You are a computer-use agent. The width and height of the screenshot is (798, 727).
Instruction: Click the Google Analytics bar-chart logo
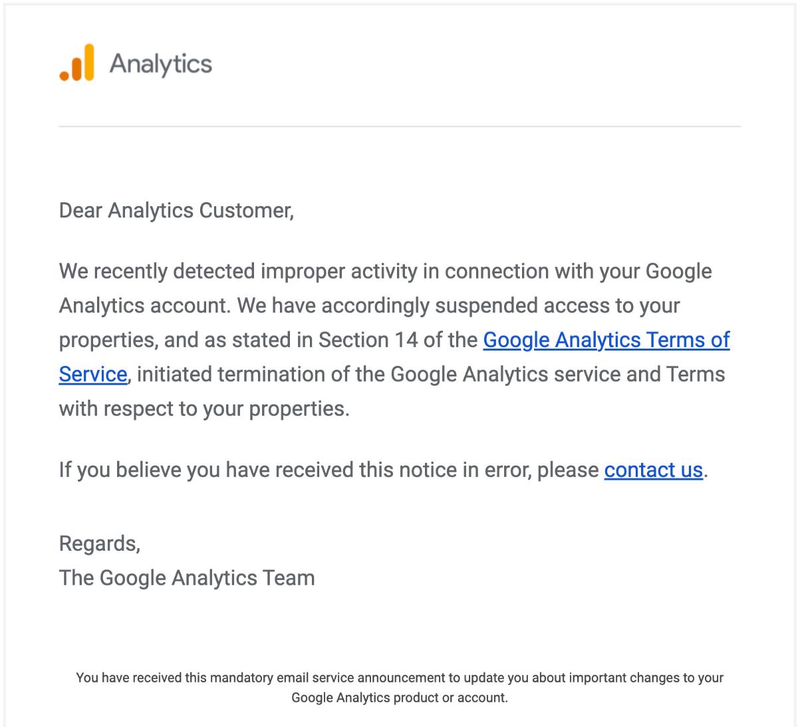pyautogui.click(x=77, y=63)
